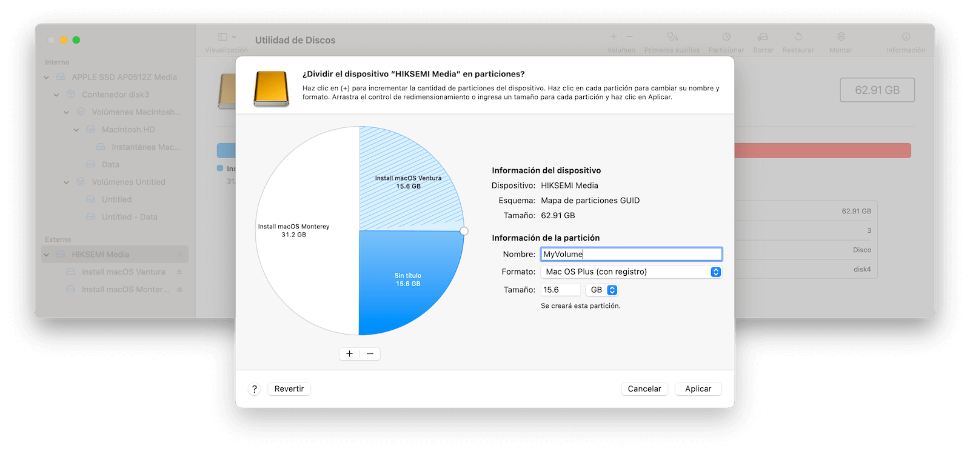Screen dimensions: 970x454
Task: Click the 62.91 GB capacity box
Action: 877,90
